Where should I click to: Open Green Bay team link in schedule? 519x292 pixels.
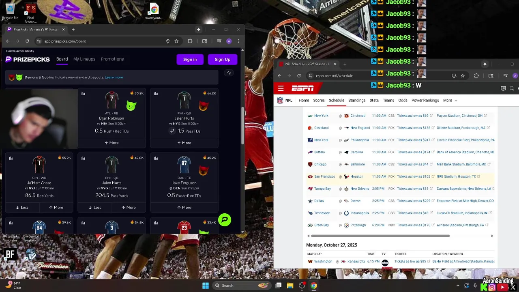pos(322,225)
